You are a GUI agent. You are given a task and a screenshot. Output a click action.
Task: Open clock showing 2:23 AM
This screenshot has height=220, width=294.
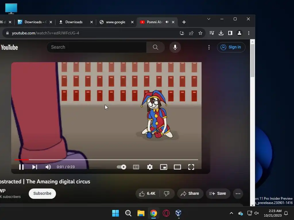(273, 213)
